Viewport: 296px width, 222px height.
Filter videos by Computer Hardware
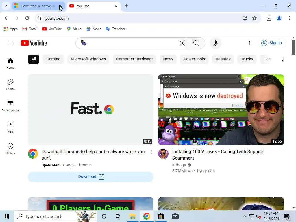tap(134, 59)
